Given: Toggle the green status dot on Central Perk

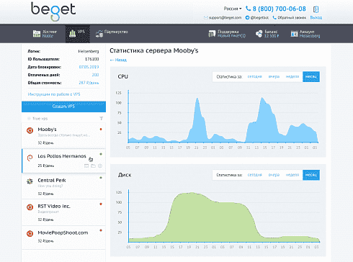Looking at the screenshot, I should [101, 178].
